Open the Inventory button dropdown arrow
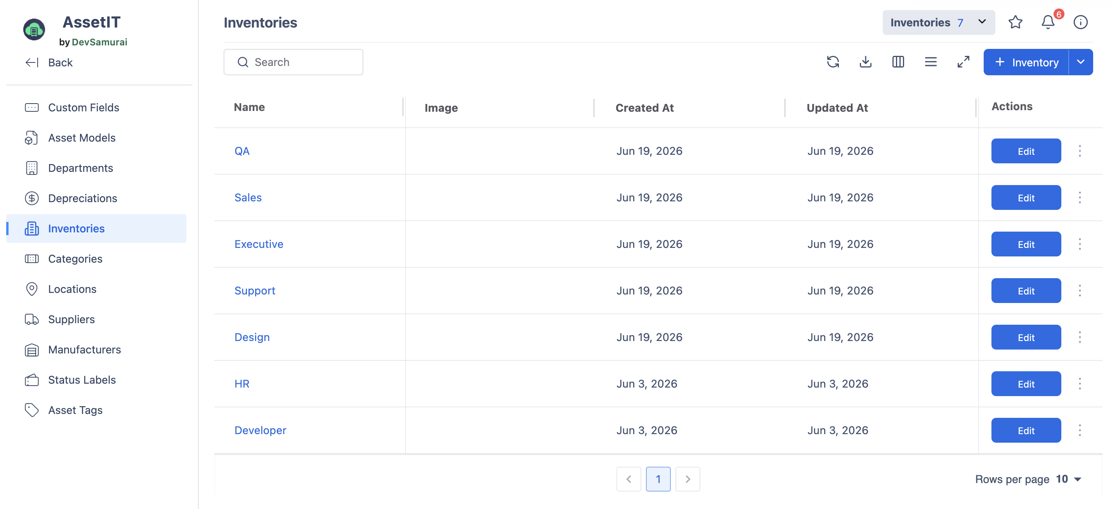This screenshot has height=509, width=1118. (x=1081, y=62)
